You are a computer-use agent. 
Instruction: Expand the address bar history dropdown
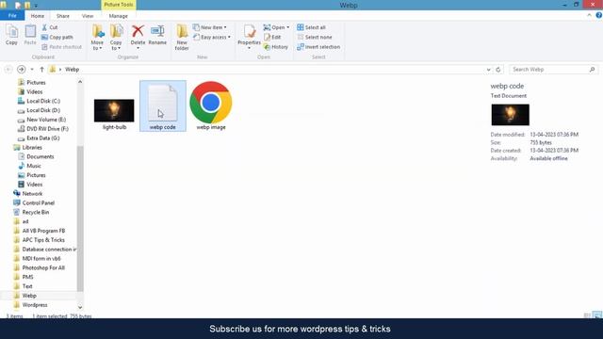[x=488, y=69]
